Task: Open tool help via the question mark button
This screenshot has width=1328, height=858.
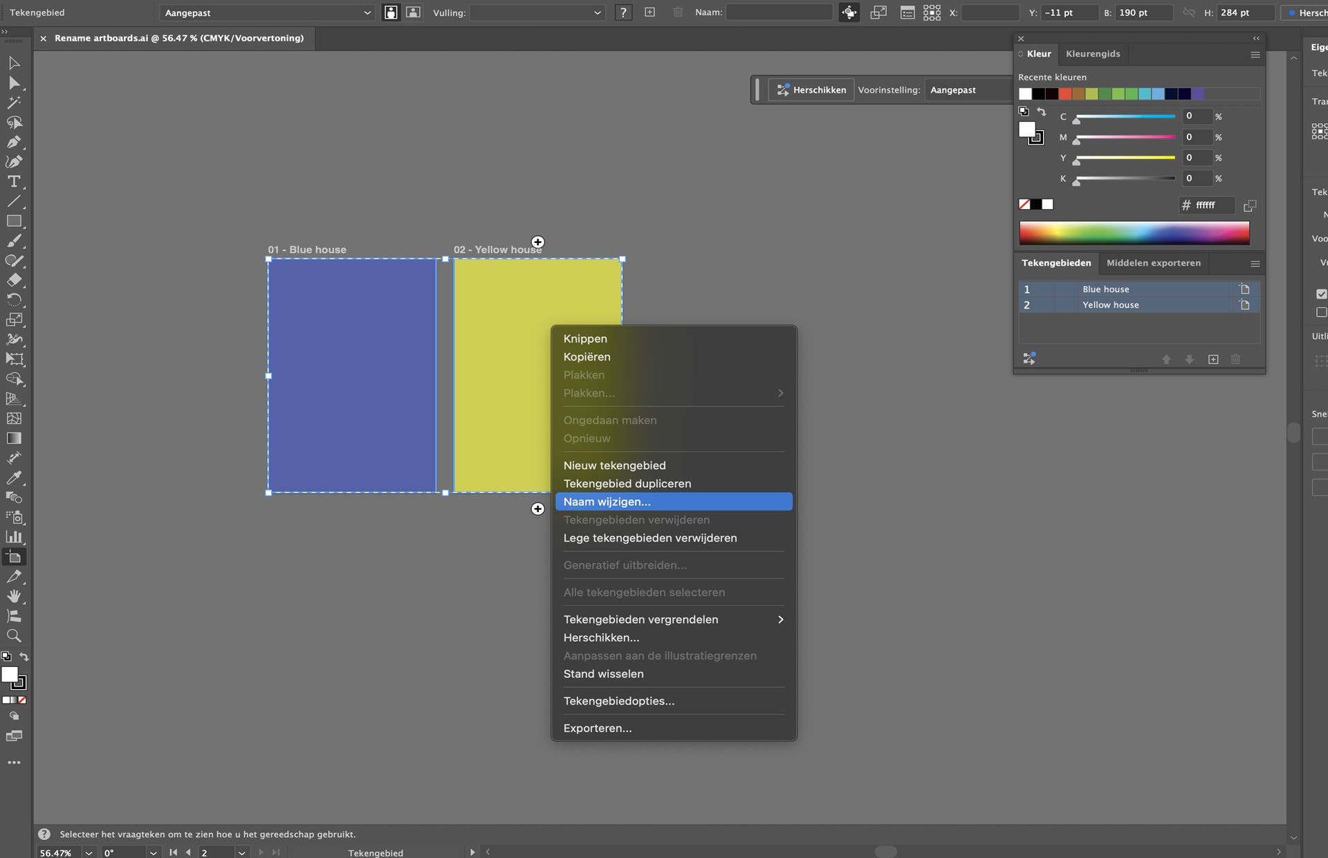Action: tap(622, 12)
